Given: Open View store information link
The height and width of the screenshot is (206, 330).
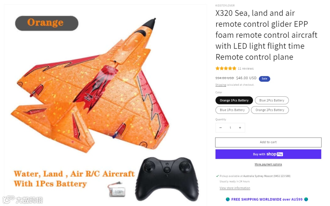Looking at the screenshot, I should pos(235,188).
